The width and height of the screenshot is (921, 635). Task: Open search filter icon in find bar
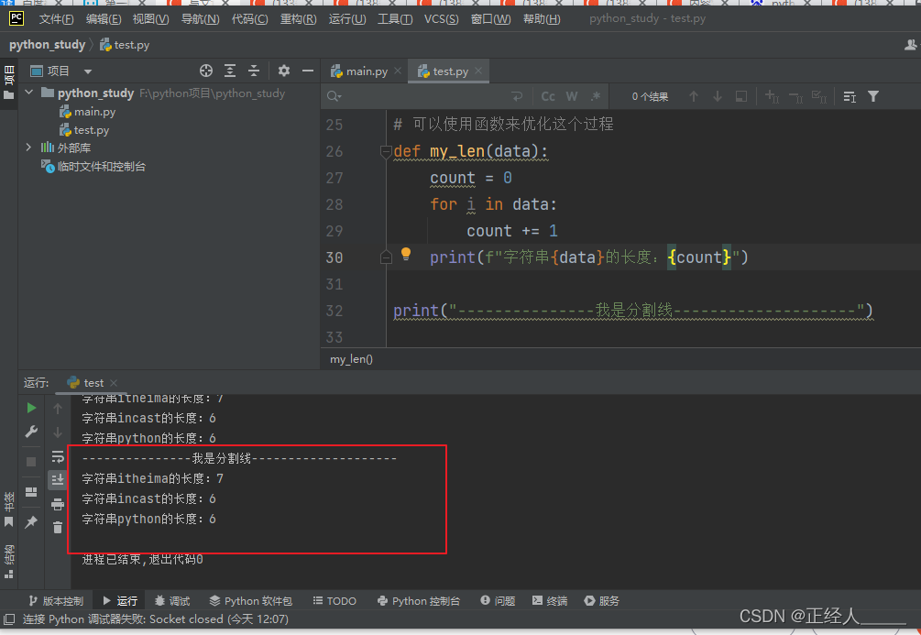(873, 96)
